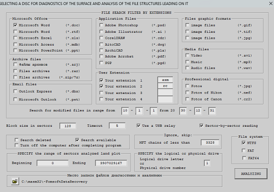Edit MFT chains of less than field
Image resolution: width=274 pixels, height=192 pixels.
coord(210,143)
